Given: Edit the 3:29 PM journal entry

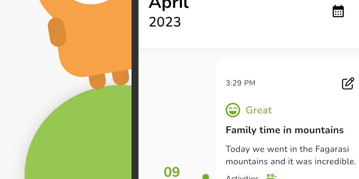Looking at the screenshot, I should 348,84.
